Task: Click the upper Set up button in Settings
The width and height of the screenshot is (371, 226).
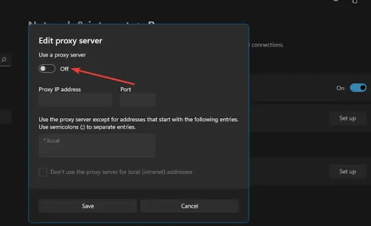Action: [348, 118]
